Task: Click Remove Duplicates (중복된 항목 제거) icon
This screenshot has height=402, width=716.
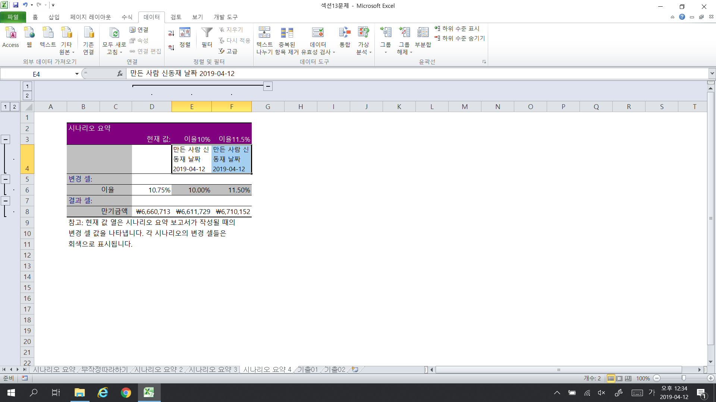Action: (x=287, y=33)
